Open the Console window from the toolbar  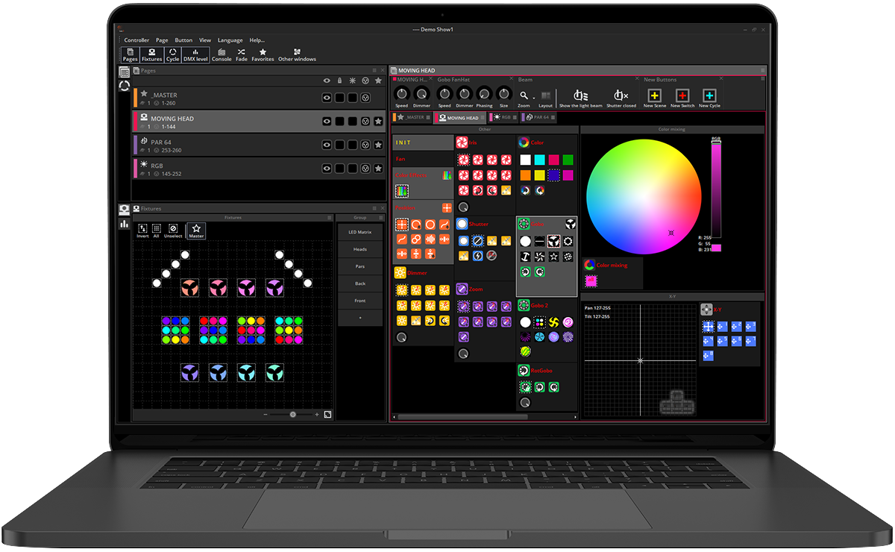pyautogui.click(x=222, y=52)
